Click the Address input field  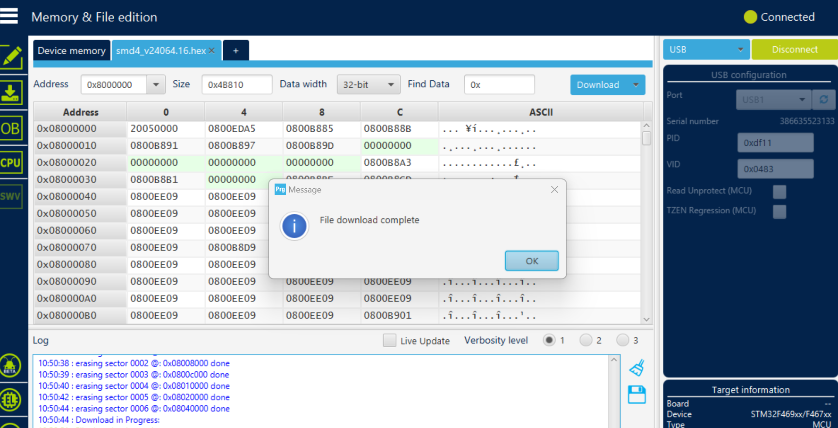tap(114, 85)
